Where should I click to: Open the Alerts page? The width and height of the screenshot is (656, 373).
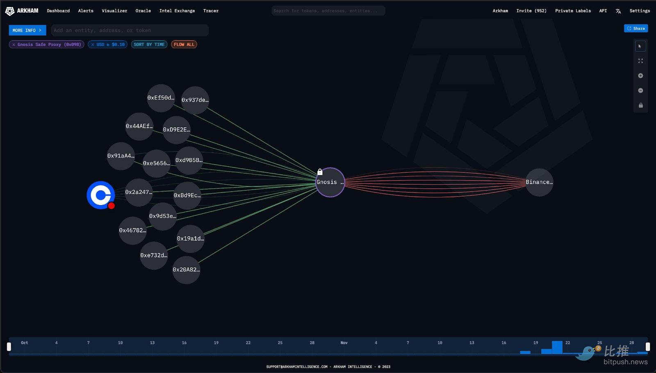tap(86, 11)
